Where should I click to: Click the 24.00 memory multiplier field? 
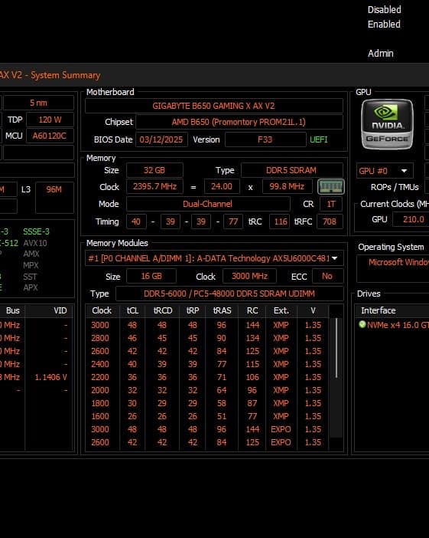(222, 186)
